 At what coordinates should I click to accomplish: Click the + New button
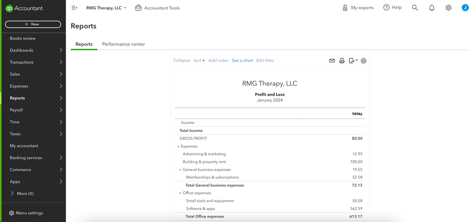click(x=33, y=24)
